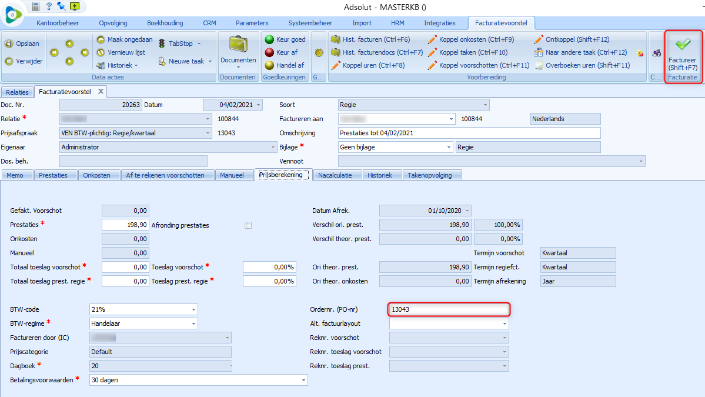Open the calculator icon in title bar
705x397 pixels.
pos(36,6)
